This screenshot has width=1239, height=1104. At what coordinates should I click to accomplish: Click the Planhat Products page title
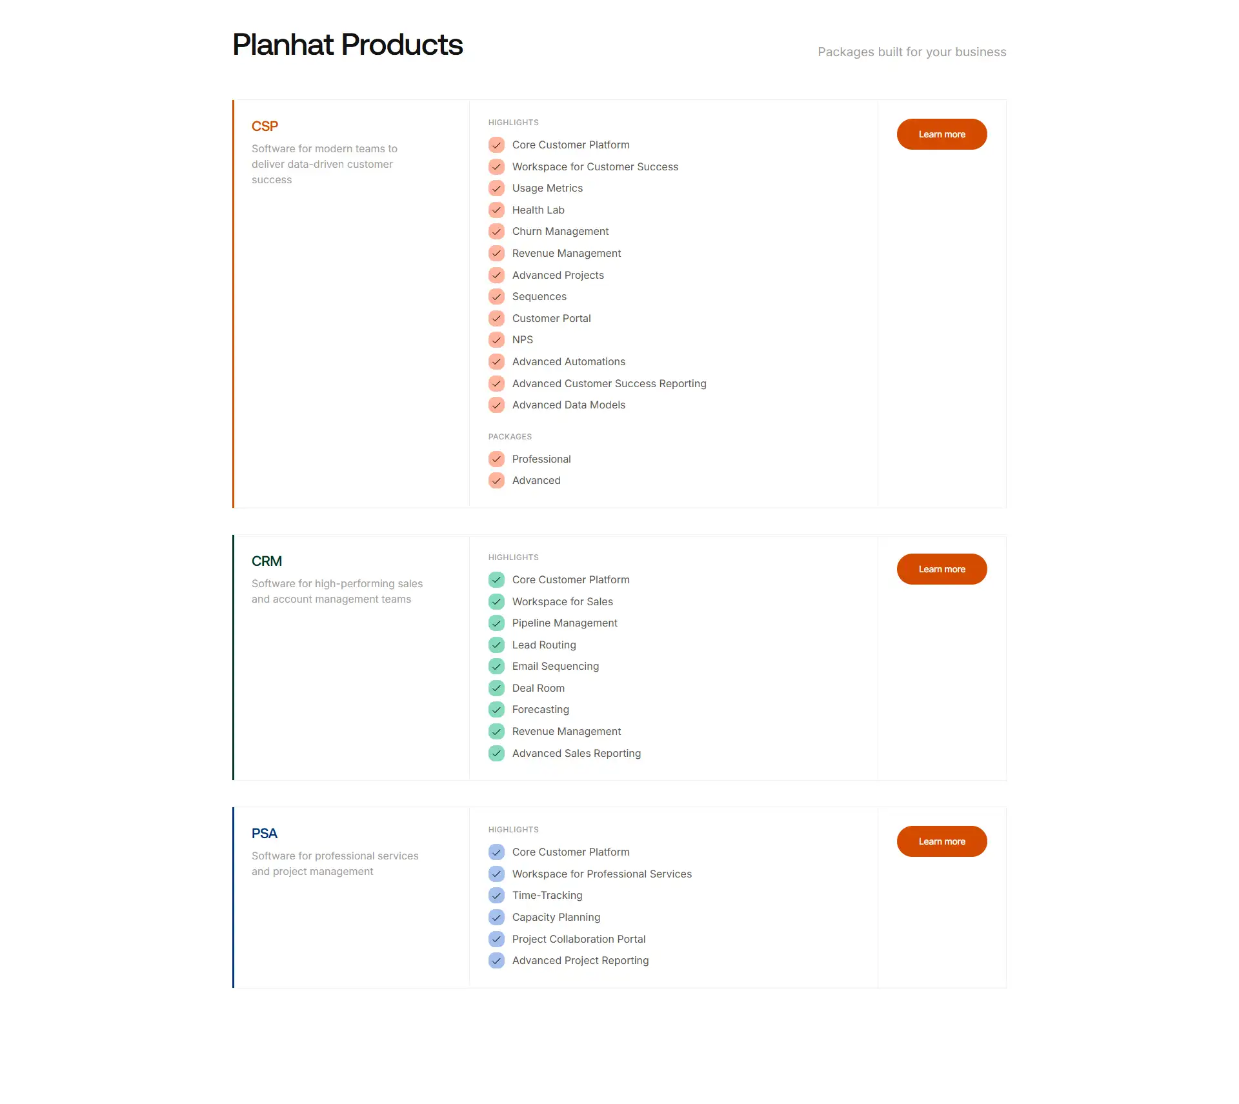(348, 45)
